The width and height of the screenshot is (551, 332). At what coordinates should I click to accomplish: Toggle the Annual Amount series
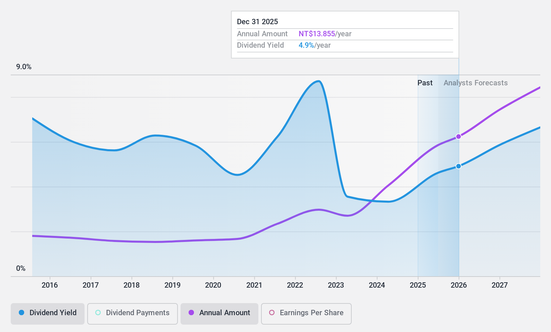[x=219, y=314]
